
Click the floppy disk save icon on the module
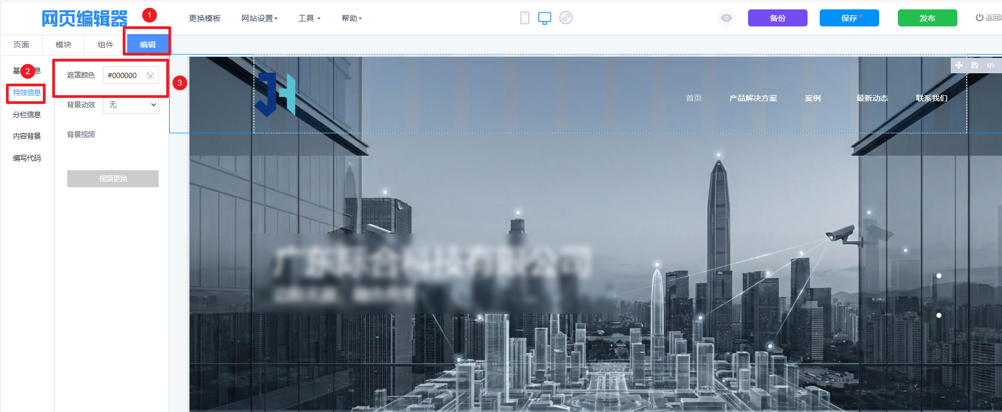974,66
